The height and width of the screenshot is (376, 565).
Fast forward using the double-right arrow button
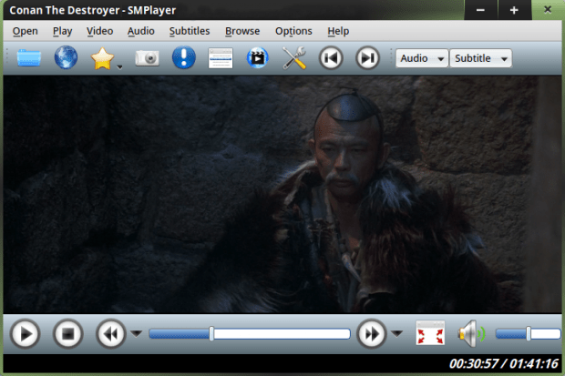[372, 334]
